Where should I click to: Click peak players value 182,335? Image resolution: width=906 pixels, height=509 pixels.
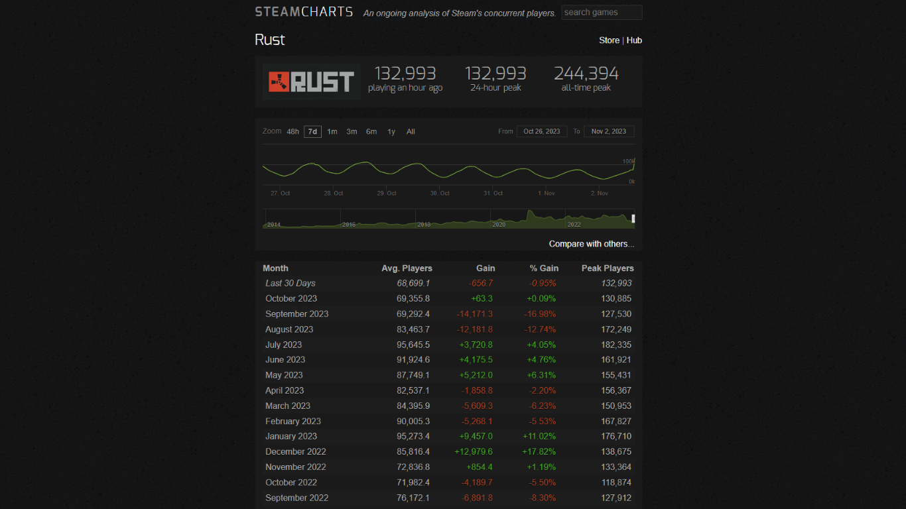tap(615, 345)
